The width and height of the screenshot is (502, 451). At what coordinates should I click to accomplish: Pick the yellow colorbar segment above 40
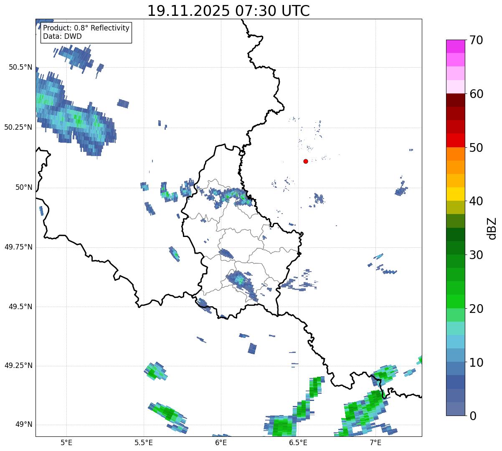tap(455, 194)
